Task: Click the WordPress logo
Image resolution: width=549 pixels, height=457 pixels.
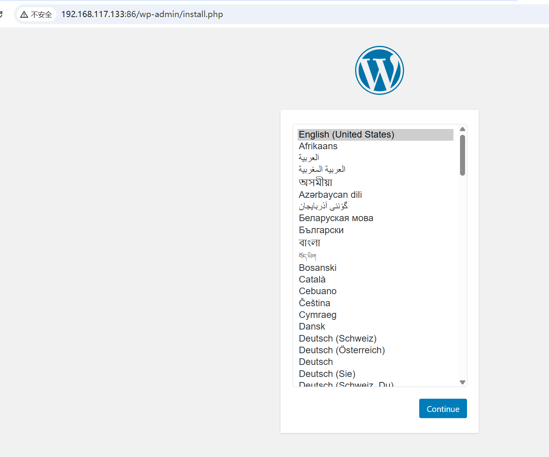Action: click(380, 70)
